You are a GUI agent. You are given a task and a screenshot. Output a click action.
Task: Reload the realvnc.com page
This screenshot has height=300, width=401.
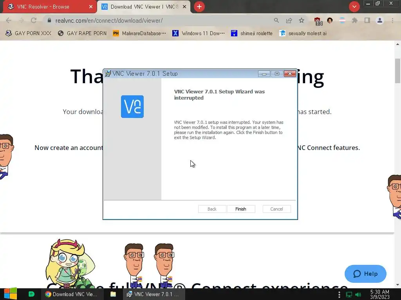[34, 20]
